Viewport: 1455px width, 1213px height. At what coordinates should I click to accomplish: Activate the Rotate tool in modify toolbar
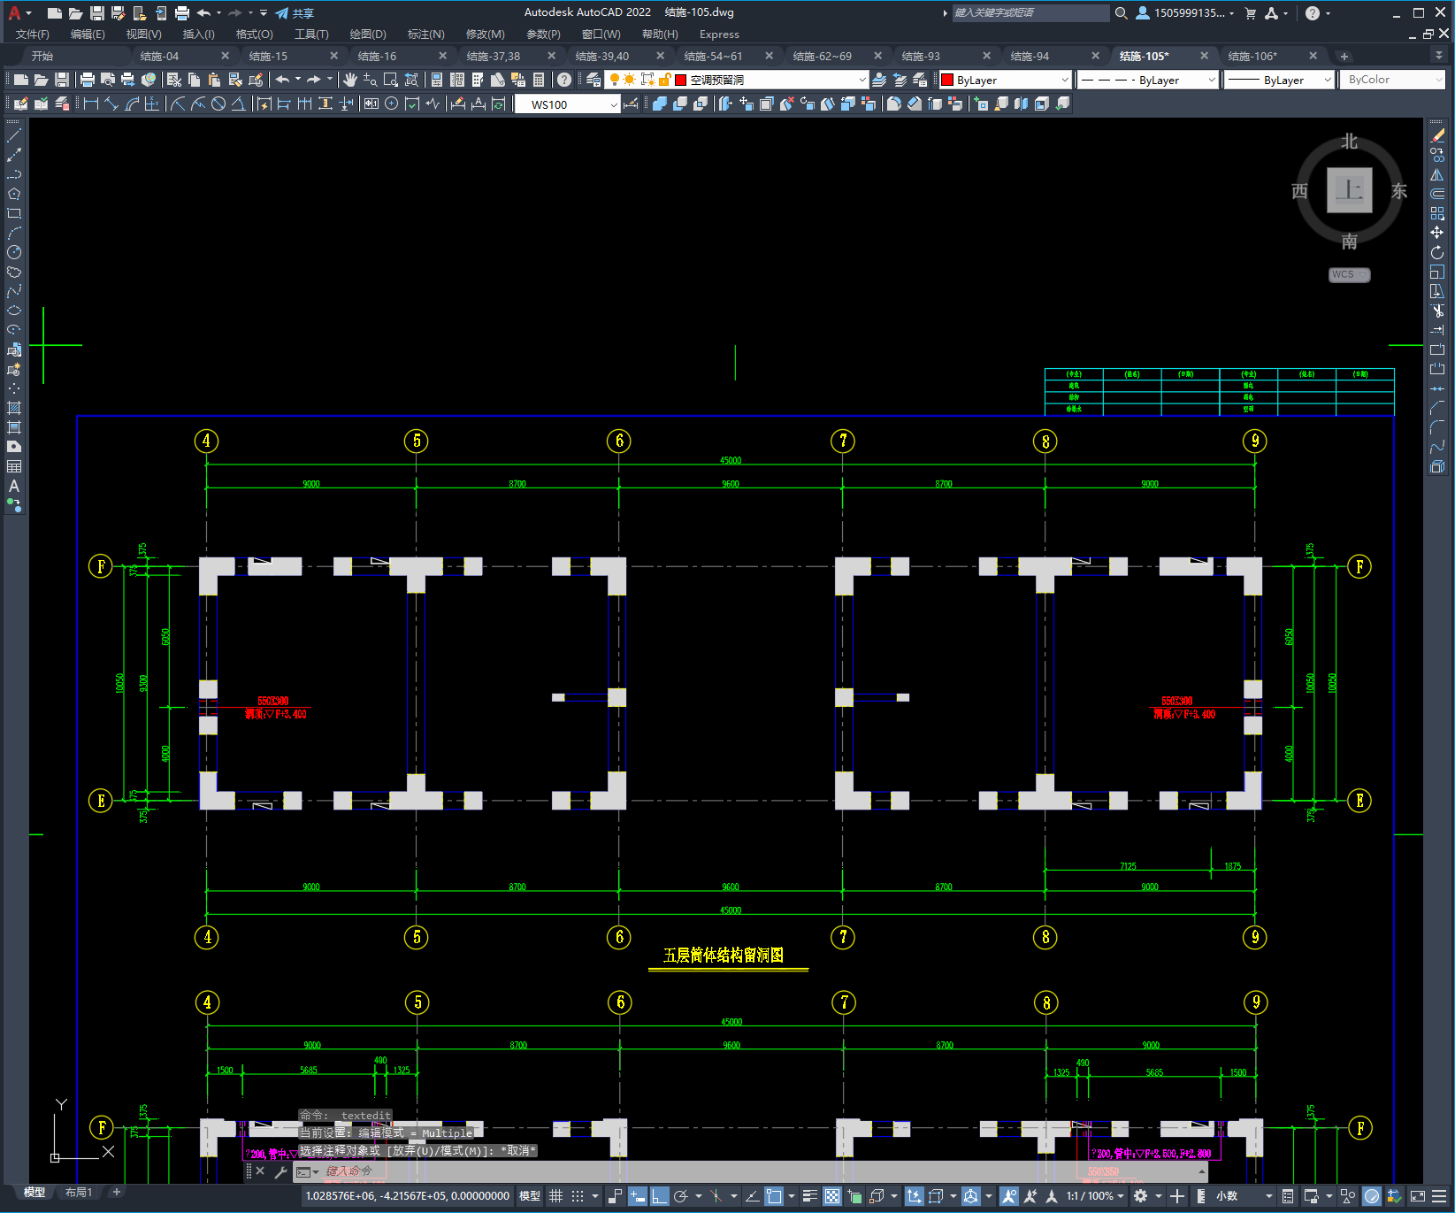[1437, 252]
